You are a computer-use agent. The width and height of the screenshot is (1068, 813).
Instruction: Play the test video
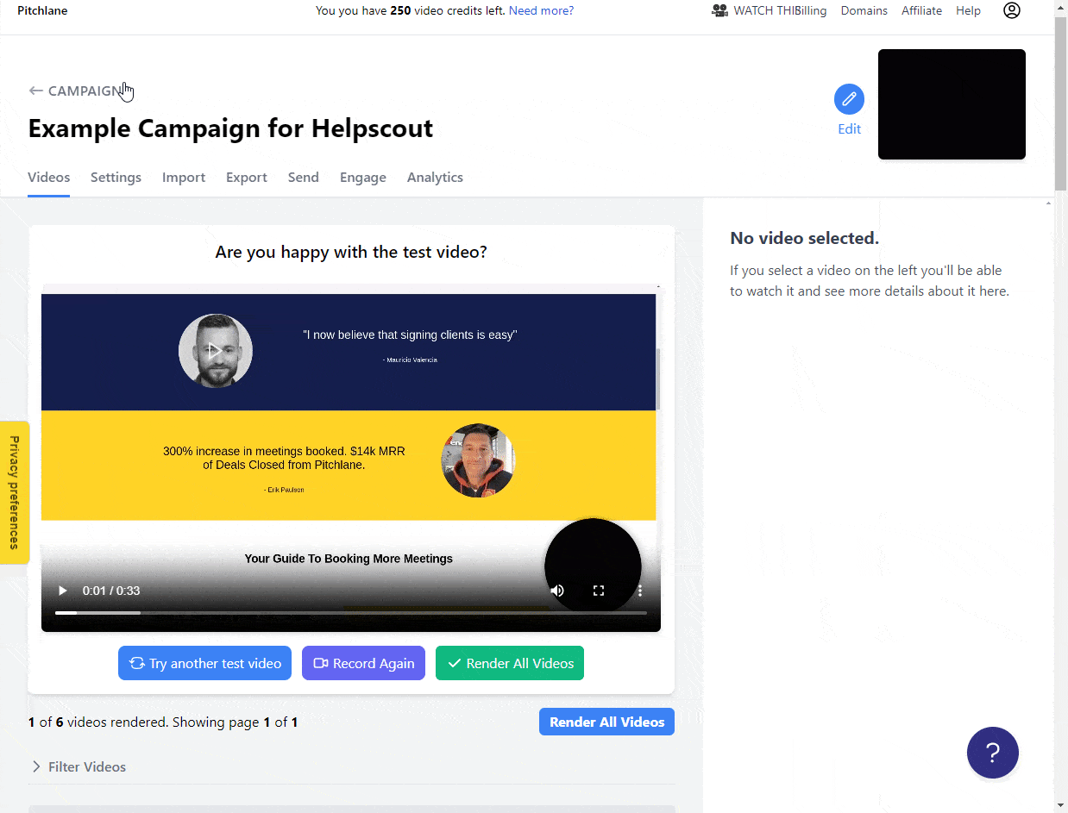pos(62,591)
